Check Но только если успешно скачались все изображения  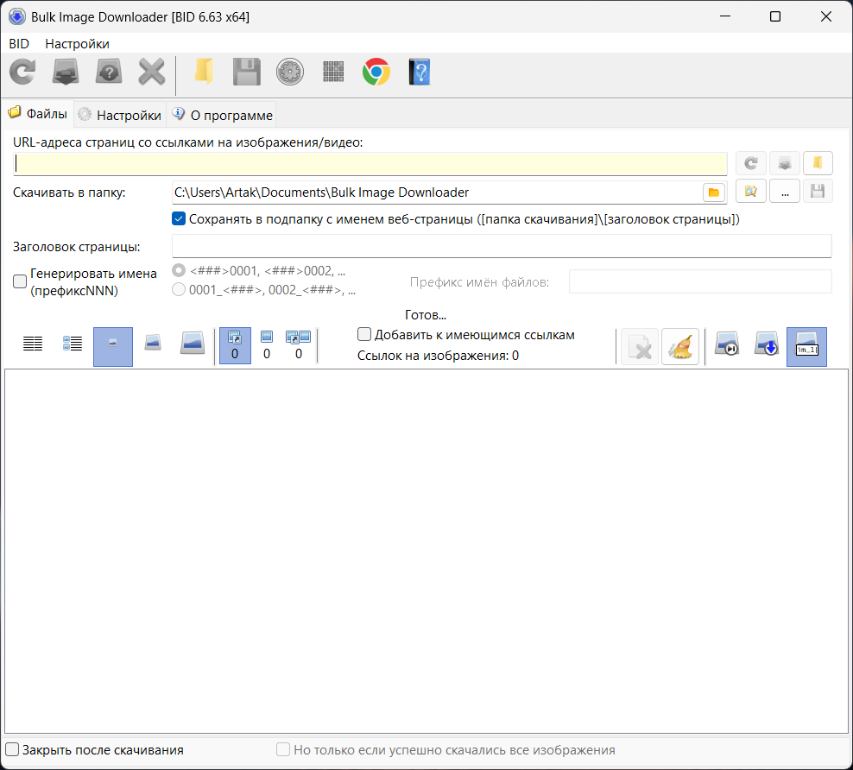tap(283, 749)
